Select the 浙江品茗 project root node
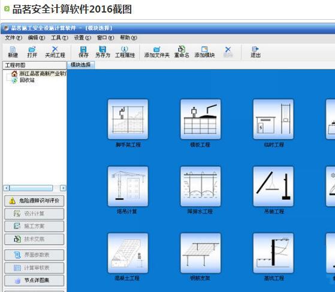This screenshot has width=335, height=292. coord(43,74)
